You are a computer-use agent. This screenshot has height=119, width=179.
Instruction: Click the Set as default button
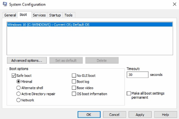66,60
